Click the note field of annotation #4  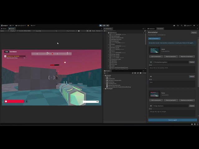click(x=172, y=70)
